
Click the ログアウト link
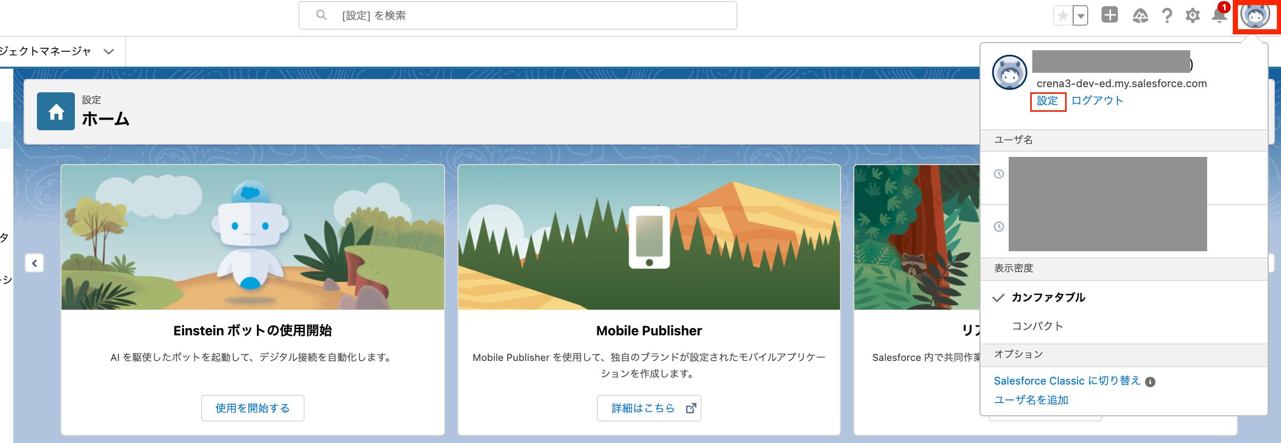pos(1097,100)
